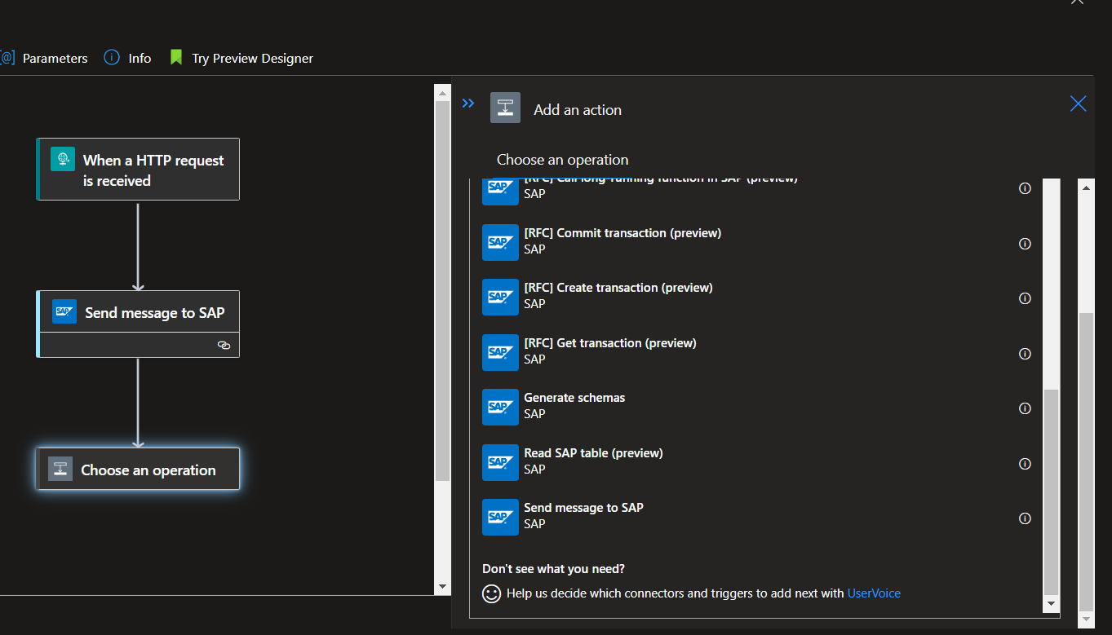Viewport: 1112px width, 635px height.
Task: Click the designer canvas vertical scrollbar thumb
Action: pos(442,290)
